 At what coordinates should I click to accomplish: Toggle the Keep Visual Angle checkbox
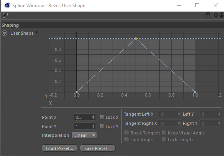[x=164, y=132]
